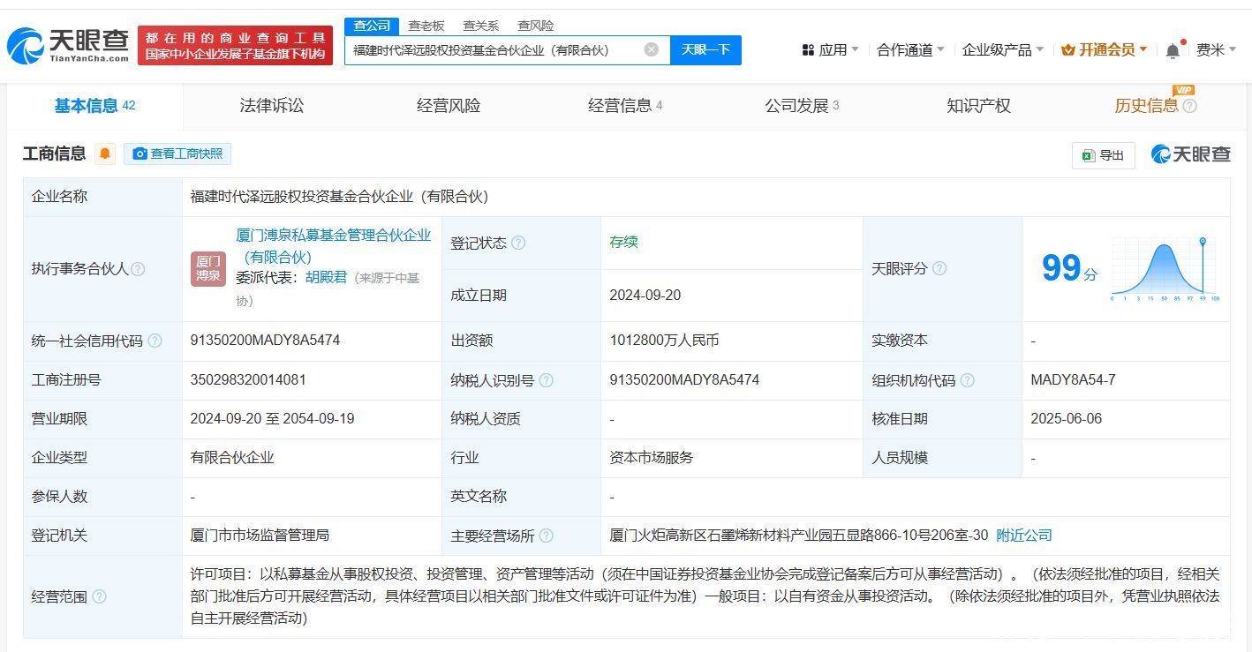Screen dimensions: 1252x652
Task: Expand the 企业级产品 dropdown
Action: [1002, 50]
